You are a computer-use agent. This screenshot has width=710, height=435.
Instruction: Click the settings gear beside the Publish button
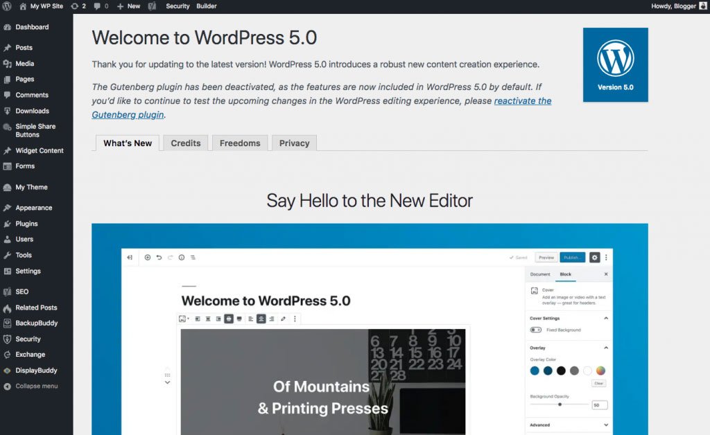coord(594,257)
